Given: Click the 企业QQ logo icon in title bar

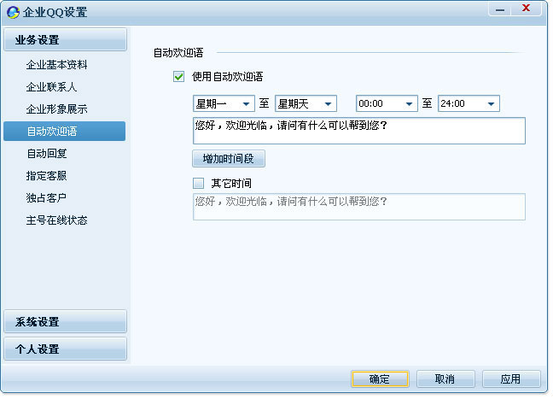Looking at the screenshot, I should 13,12.
